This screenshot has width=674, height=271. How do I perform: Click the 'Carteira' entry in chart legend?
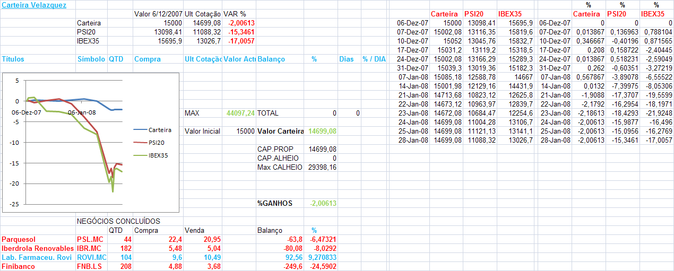153,129
